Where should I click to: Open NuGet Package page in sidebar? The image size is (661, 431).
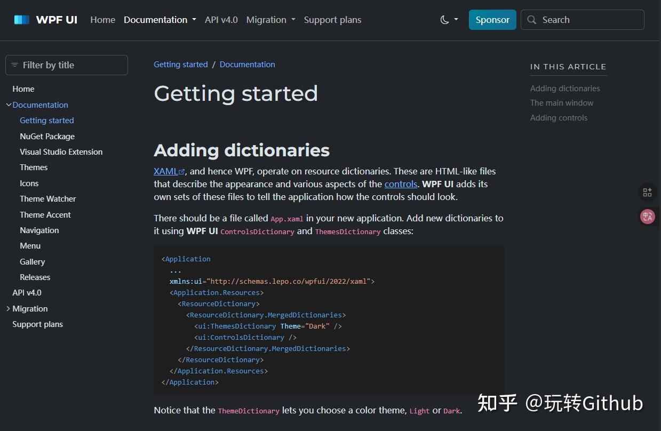[47, 137]
